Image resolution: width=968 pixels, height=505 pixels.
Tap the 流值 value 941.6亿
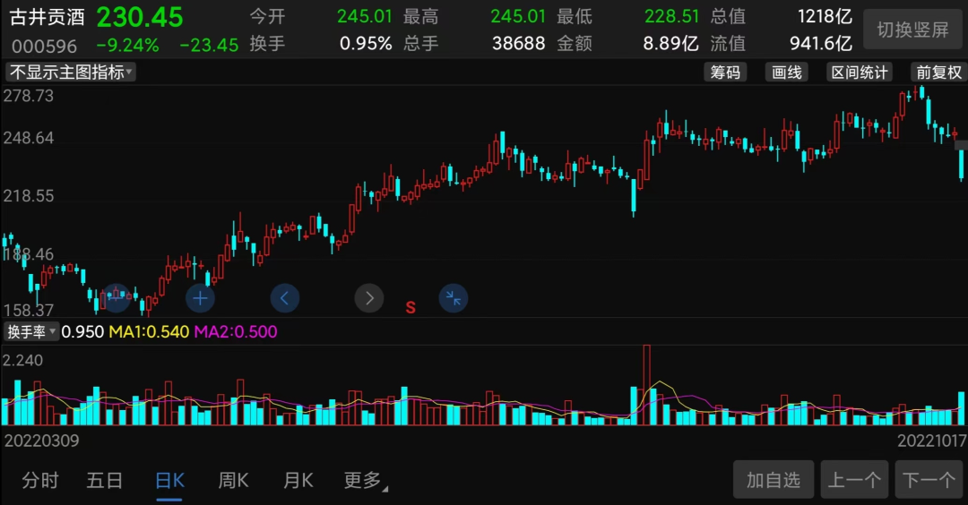821,43
